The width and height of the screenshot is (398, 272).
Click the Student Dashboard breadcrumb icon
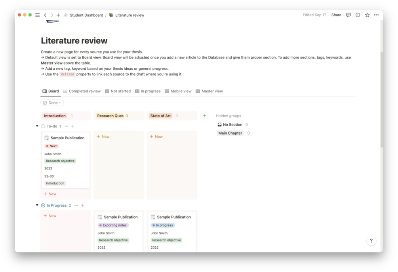coord(66,15)
